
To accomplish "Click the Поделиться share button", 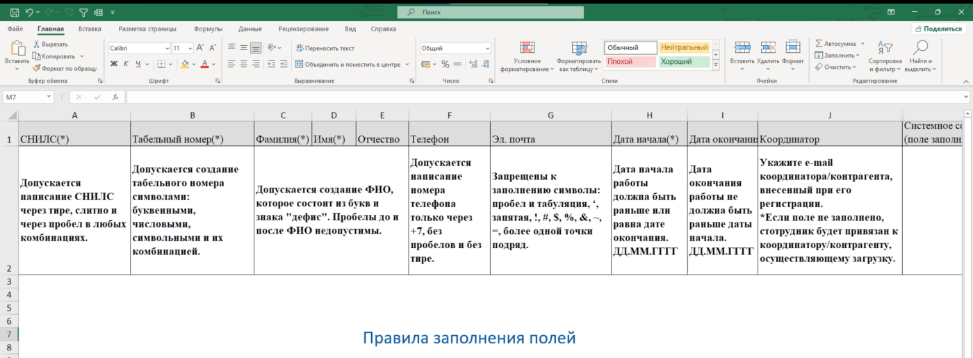I will (x=938, y=29).
